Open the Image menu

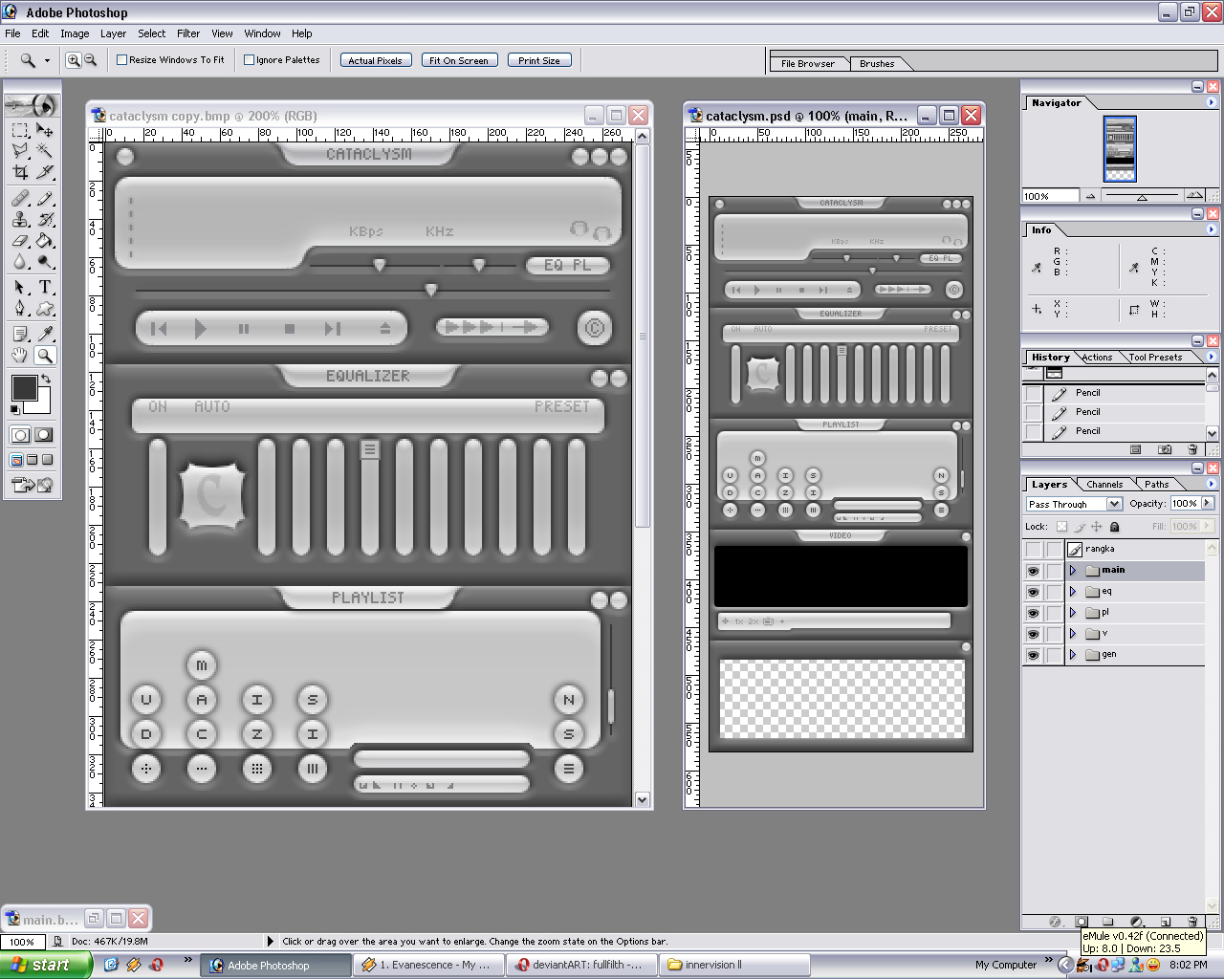pyautogui.click(x=75, y=33)
